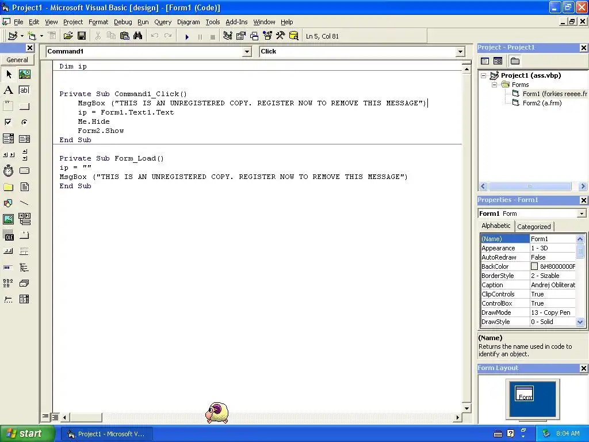589x442 pixels.
Task: Collapse the Forms folder node
Action: (x=494, y=85)
